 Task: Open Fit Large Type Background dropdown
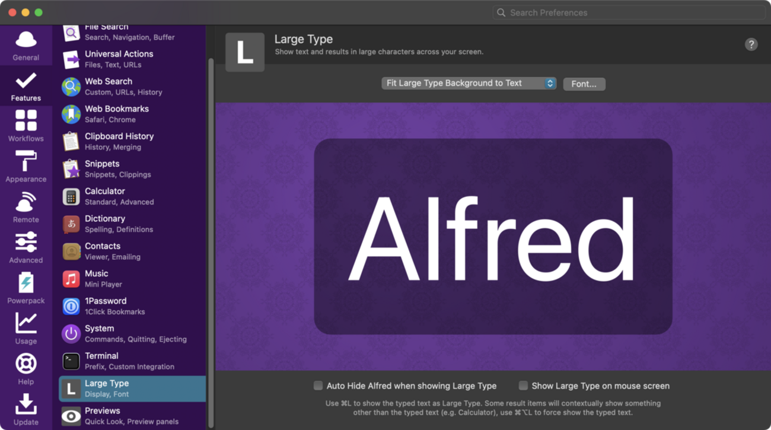point(469,83)
